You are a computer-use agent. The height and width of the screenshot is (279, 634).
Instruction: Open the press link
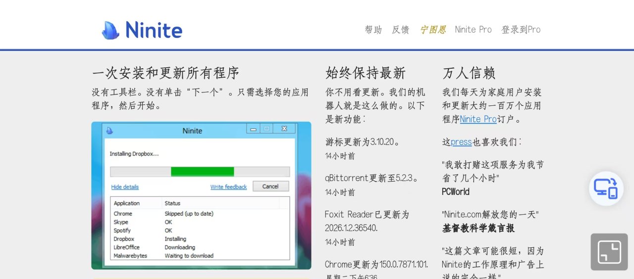click(461, 142)
